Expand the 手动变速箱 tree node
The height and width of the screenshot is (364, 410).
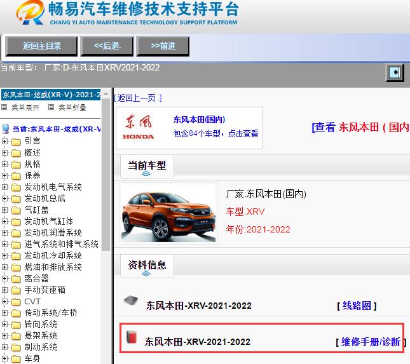(4, 290)
